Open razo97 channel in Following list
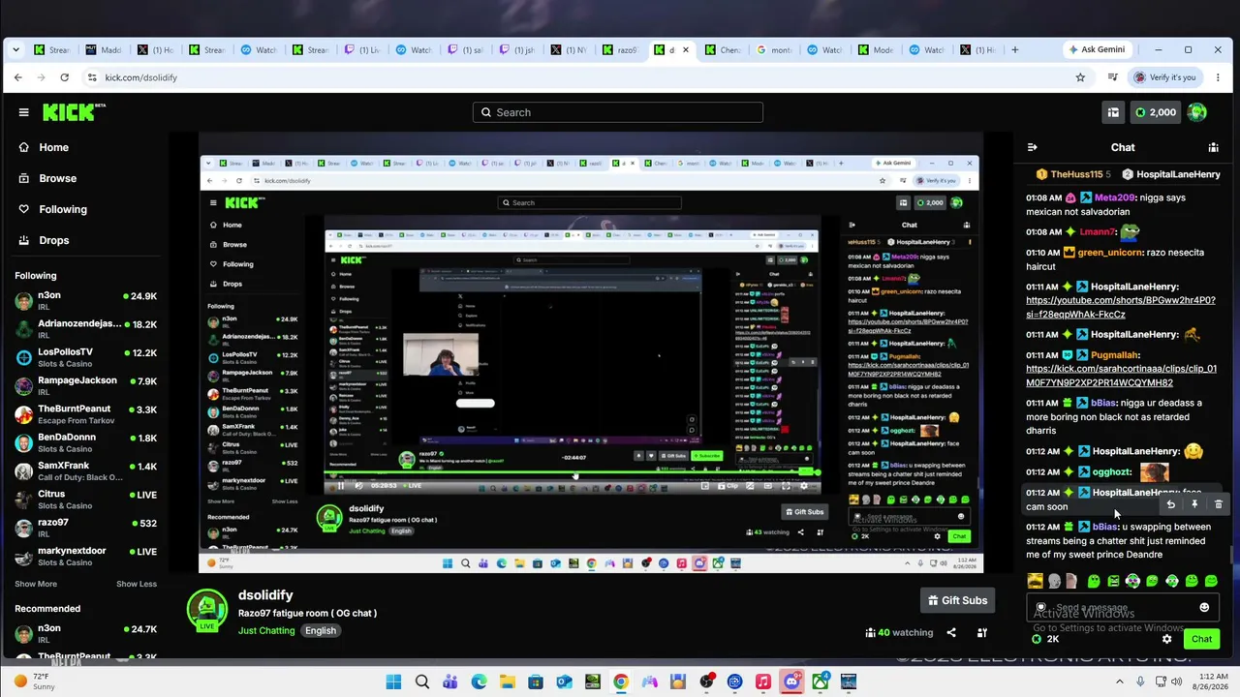The image size is (1240, 697). [x=85, y=528]
